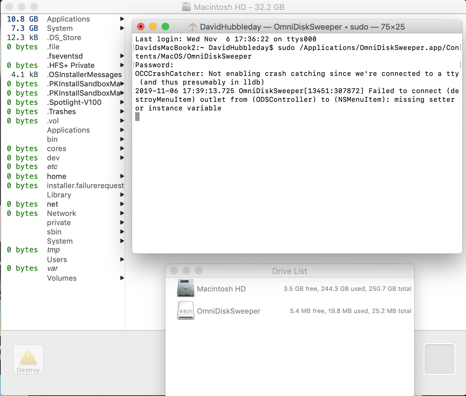Select the sbin folder row

click(63, 232)
